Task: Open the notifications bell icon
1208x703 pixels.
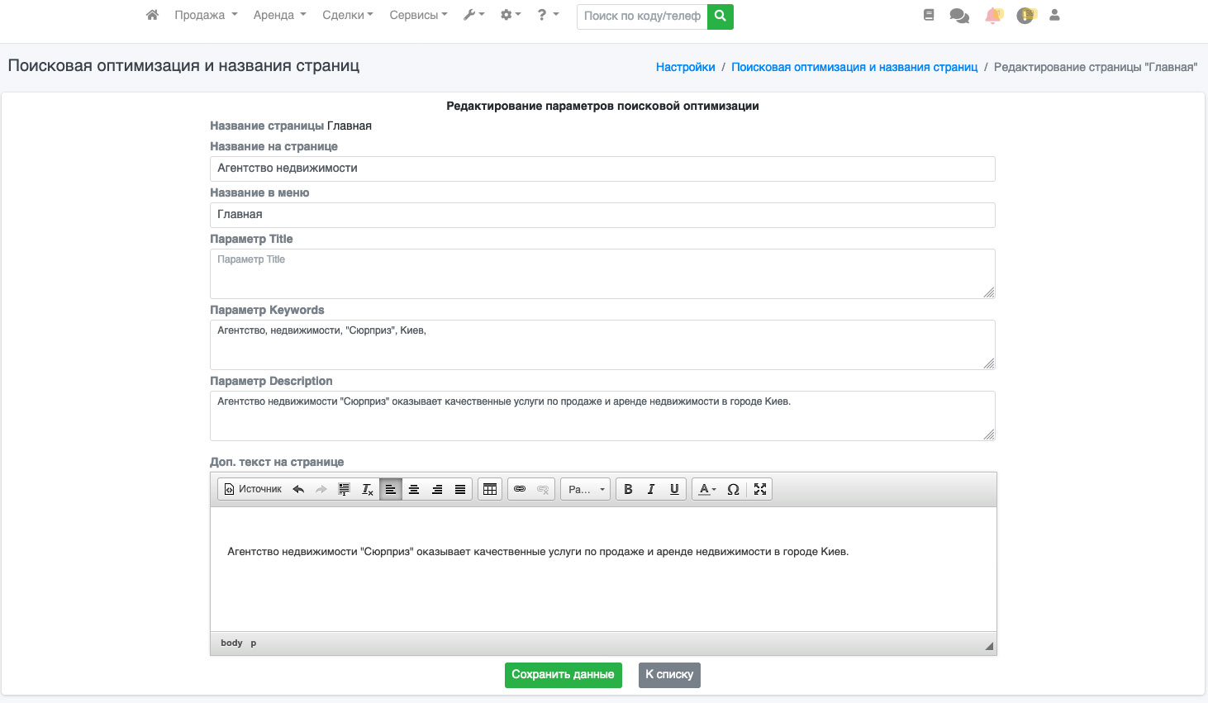Action: 993,16
